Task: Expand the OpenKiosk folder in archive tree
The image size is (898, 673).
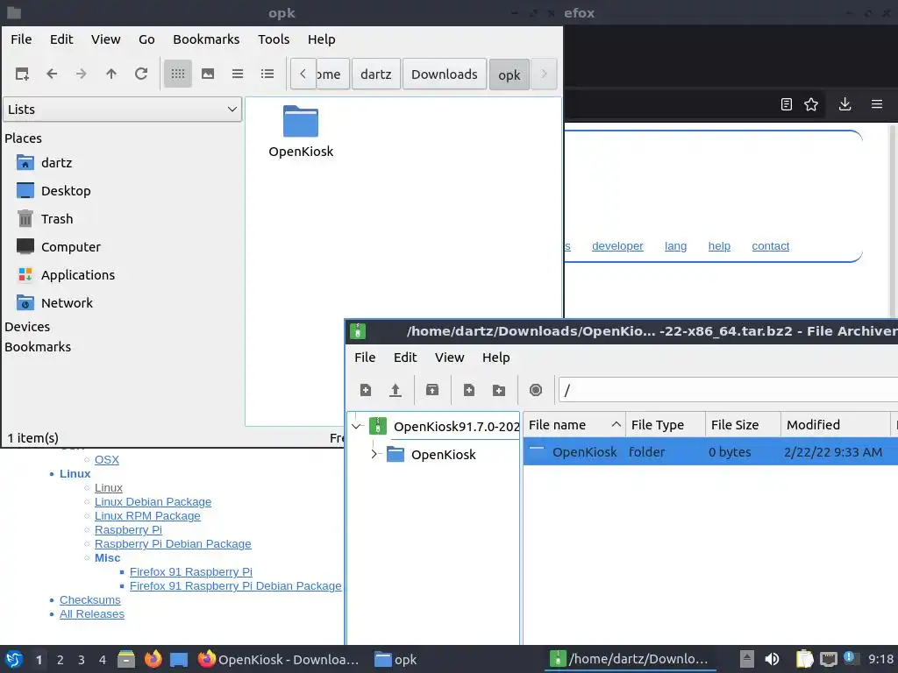Action: [374, 455]
